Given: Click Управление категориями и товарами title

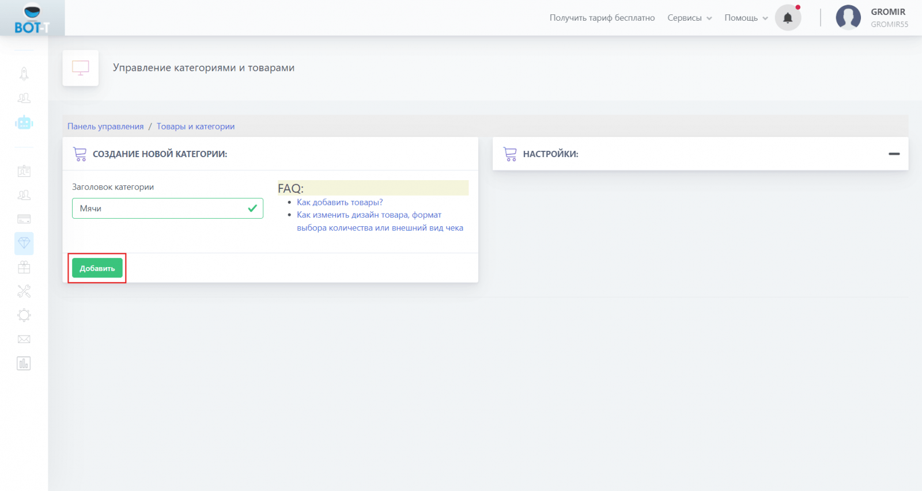Looking at the screenshot, I should (203, 68).
